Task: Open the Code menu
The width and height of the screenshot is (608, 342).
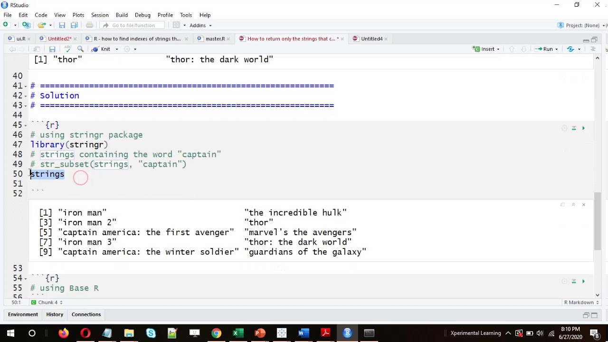Action: click(41, 15)
